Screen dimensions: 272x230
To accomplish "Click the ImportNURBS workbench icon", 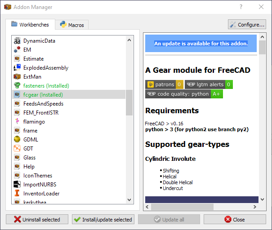I will tap(17, 185).
